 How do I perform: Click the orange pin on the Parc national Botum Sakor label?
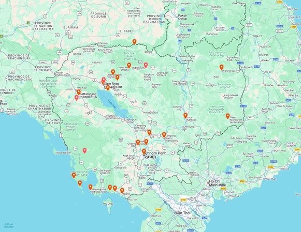[x=74, y=175]
